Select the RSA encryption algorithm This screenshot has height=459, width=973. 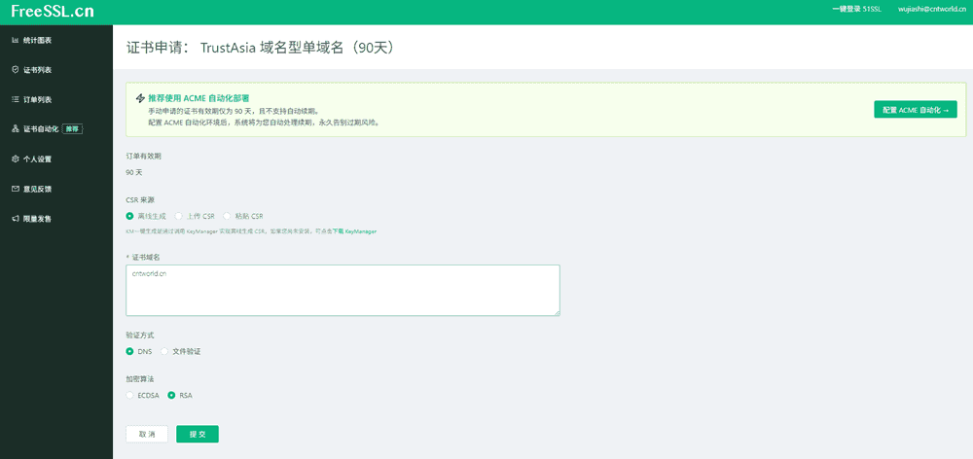tap(172, 396)
